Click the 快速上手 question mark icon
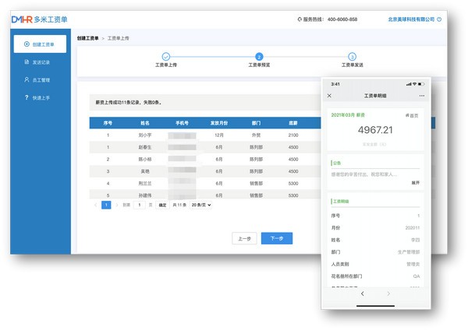 (x=26, y=97)
